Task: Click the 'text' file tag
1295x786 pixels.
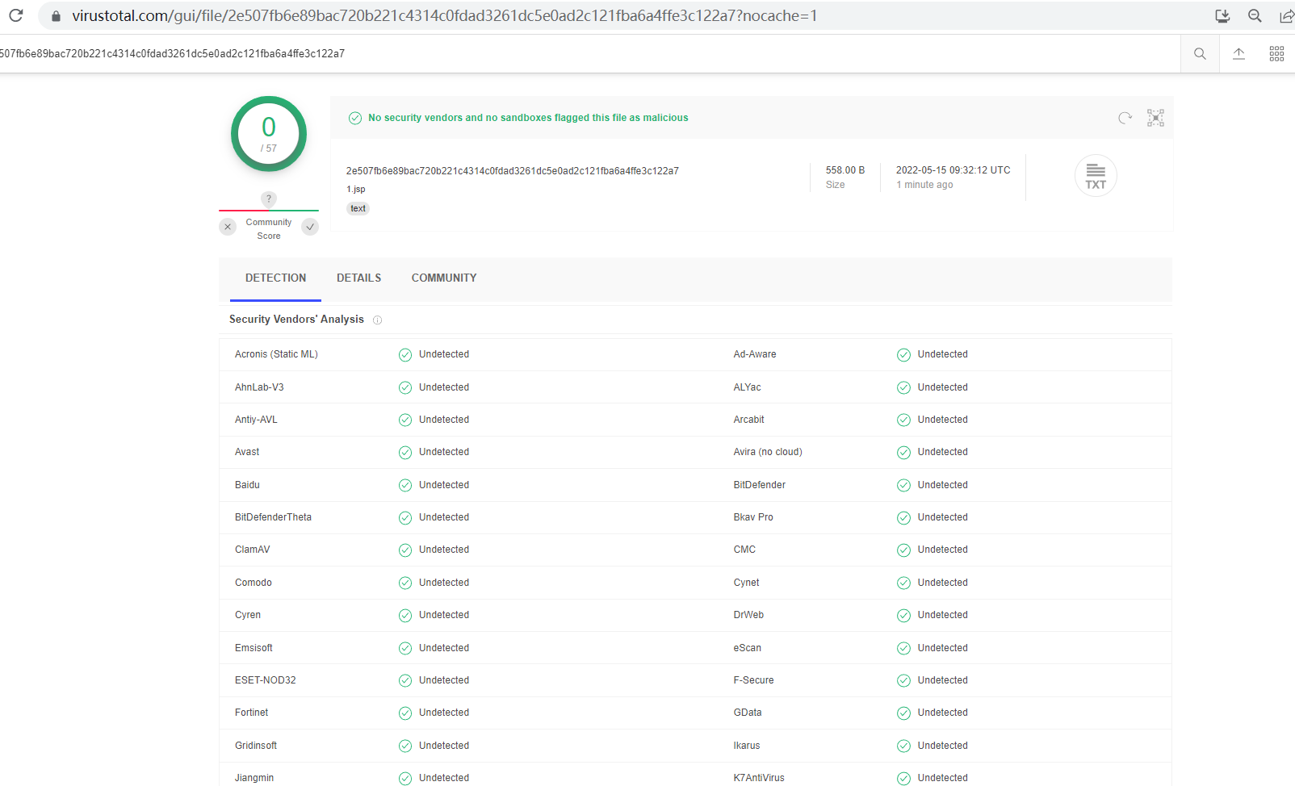Action: (358, 208)
